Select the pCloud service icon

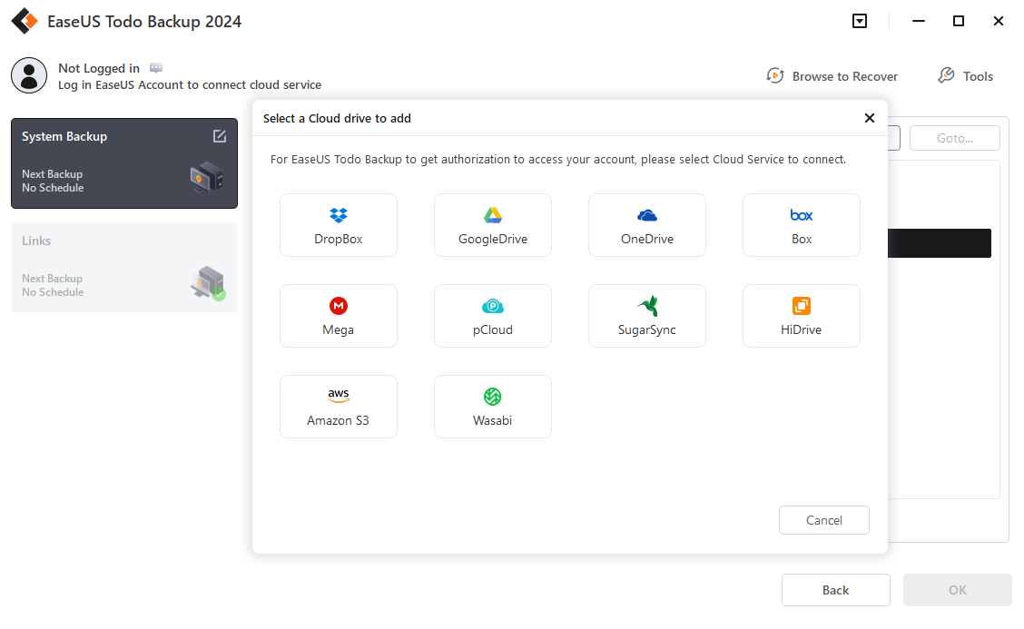tap(492, 306)
